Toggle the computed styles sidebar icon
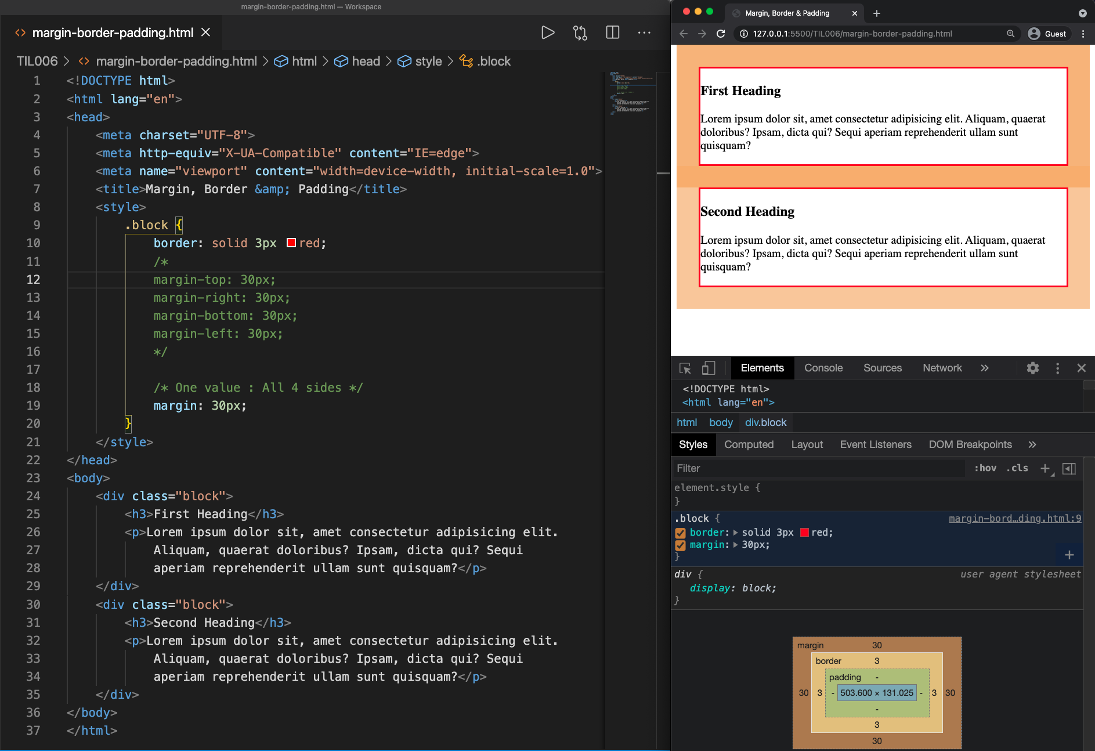Screen dimensions: 1095x751 pos(1069,468)
